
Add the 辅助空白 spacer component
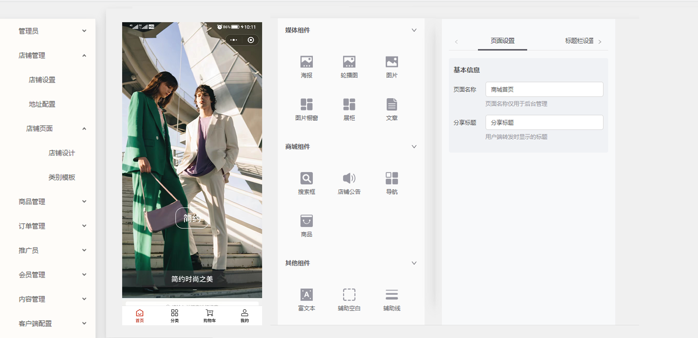pos(349,299)
